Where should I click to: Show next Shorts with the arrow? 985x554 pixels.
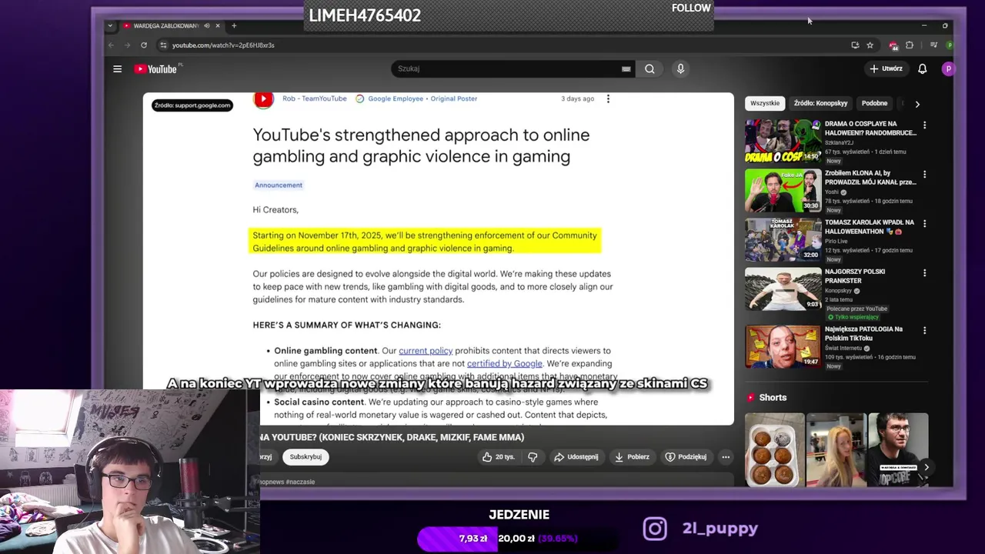[x=927, y=467]
